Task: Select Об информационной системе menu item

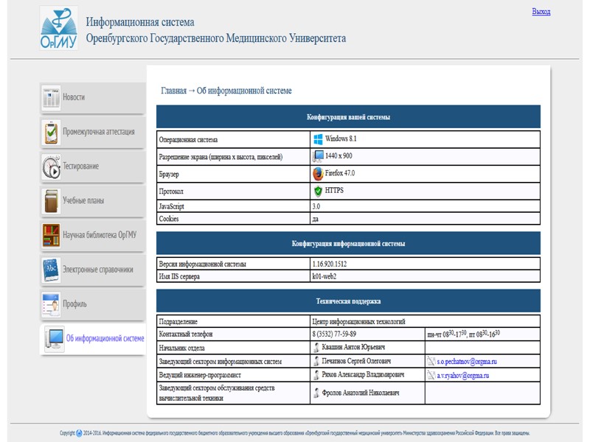Action: (x=93, y=339)
